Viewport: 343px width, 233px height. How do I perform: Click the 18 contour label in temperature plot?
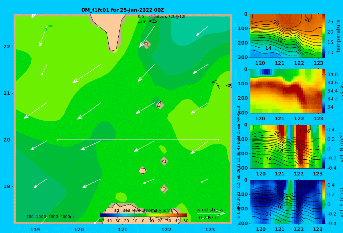[280, 39]
